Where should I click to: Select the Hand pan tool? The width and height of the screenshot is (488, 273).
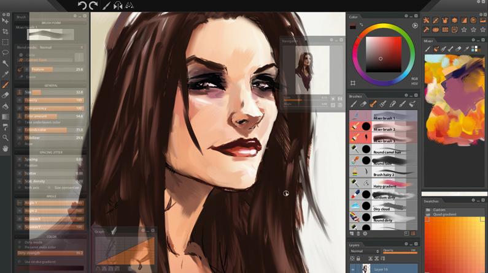point(6,149)
